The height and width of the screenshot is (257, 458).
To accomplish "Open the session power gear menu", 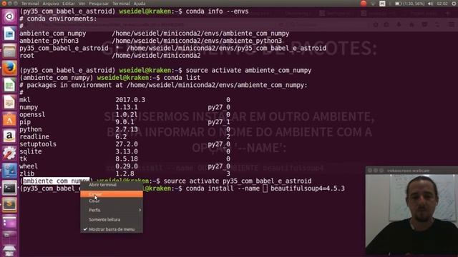I will click(454, 4).
